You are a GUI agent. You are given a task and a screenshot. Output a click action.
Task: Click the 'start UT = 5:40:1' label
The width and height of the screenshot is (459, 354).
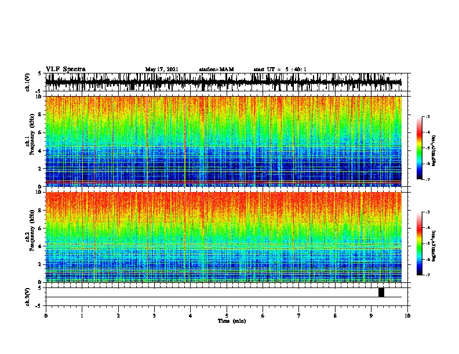(280, 69)
